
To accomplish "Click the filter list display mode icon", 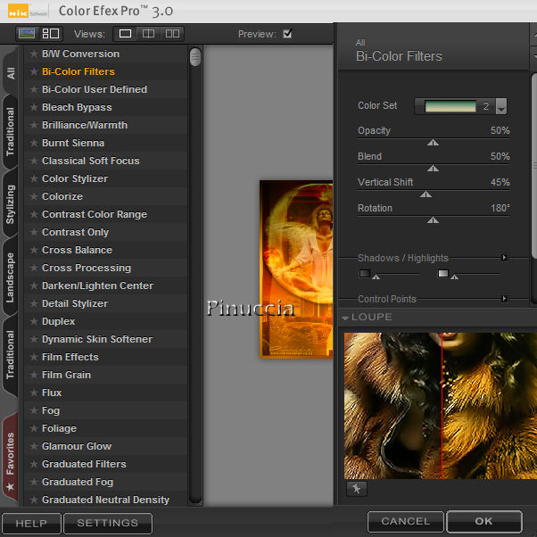I will coord(50,34).
